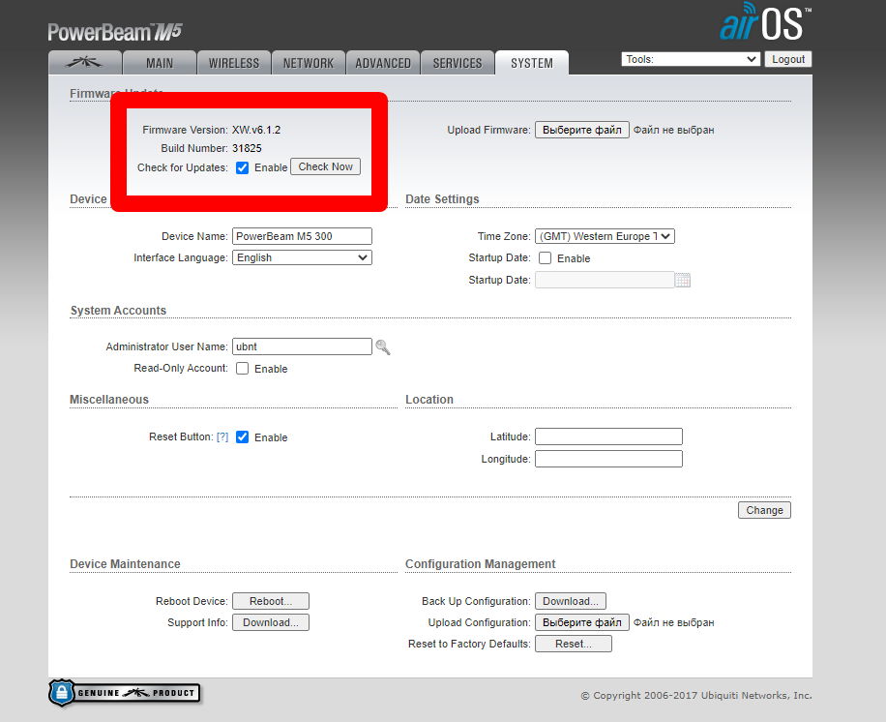
Task: Open the Ubiquiti logo tab
Action: [x=85, y=63]
